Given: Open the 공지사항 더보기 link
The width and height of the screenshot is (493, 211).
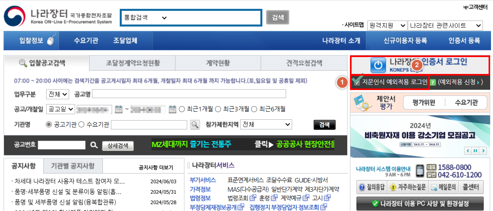Looking at the screenshot, I should (155, 167).
